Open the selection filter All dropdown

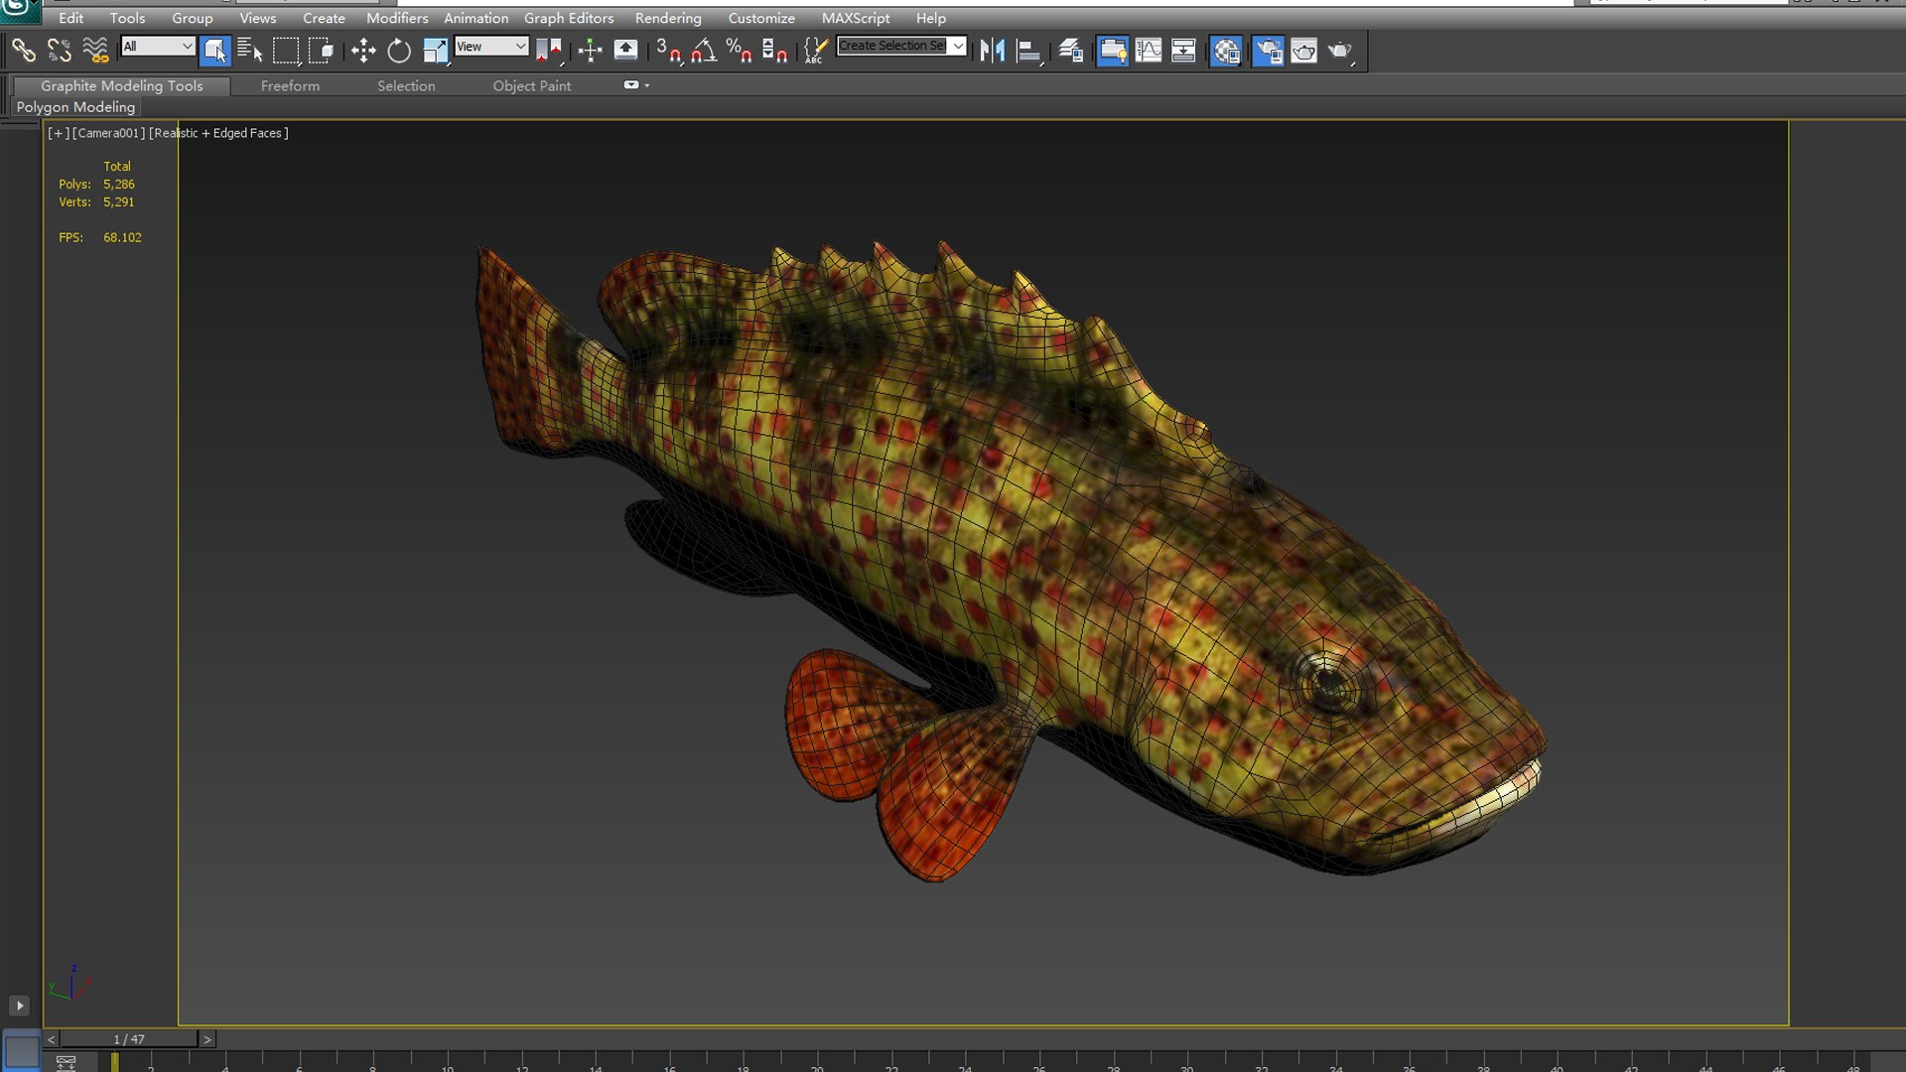158,46
